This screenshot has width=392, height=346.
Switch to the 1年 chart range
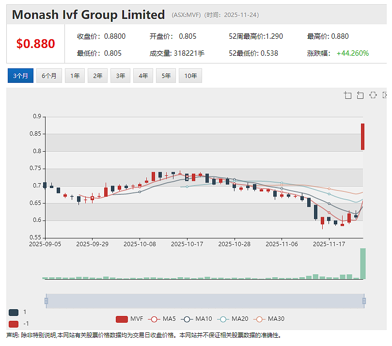[x=75, y=76]
